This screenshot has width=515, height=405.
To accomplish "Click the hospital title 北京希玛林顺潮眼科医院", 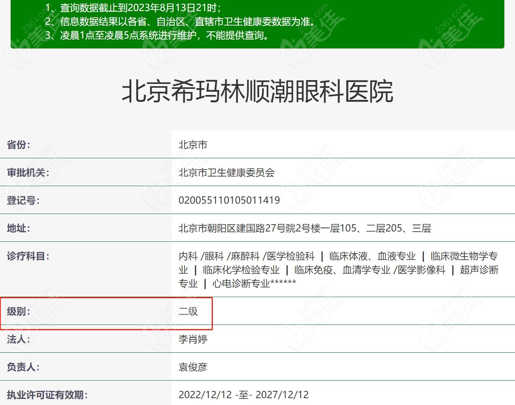I will coord(257,92).
